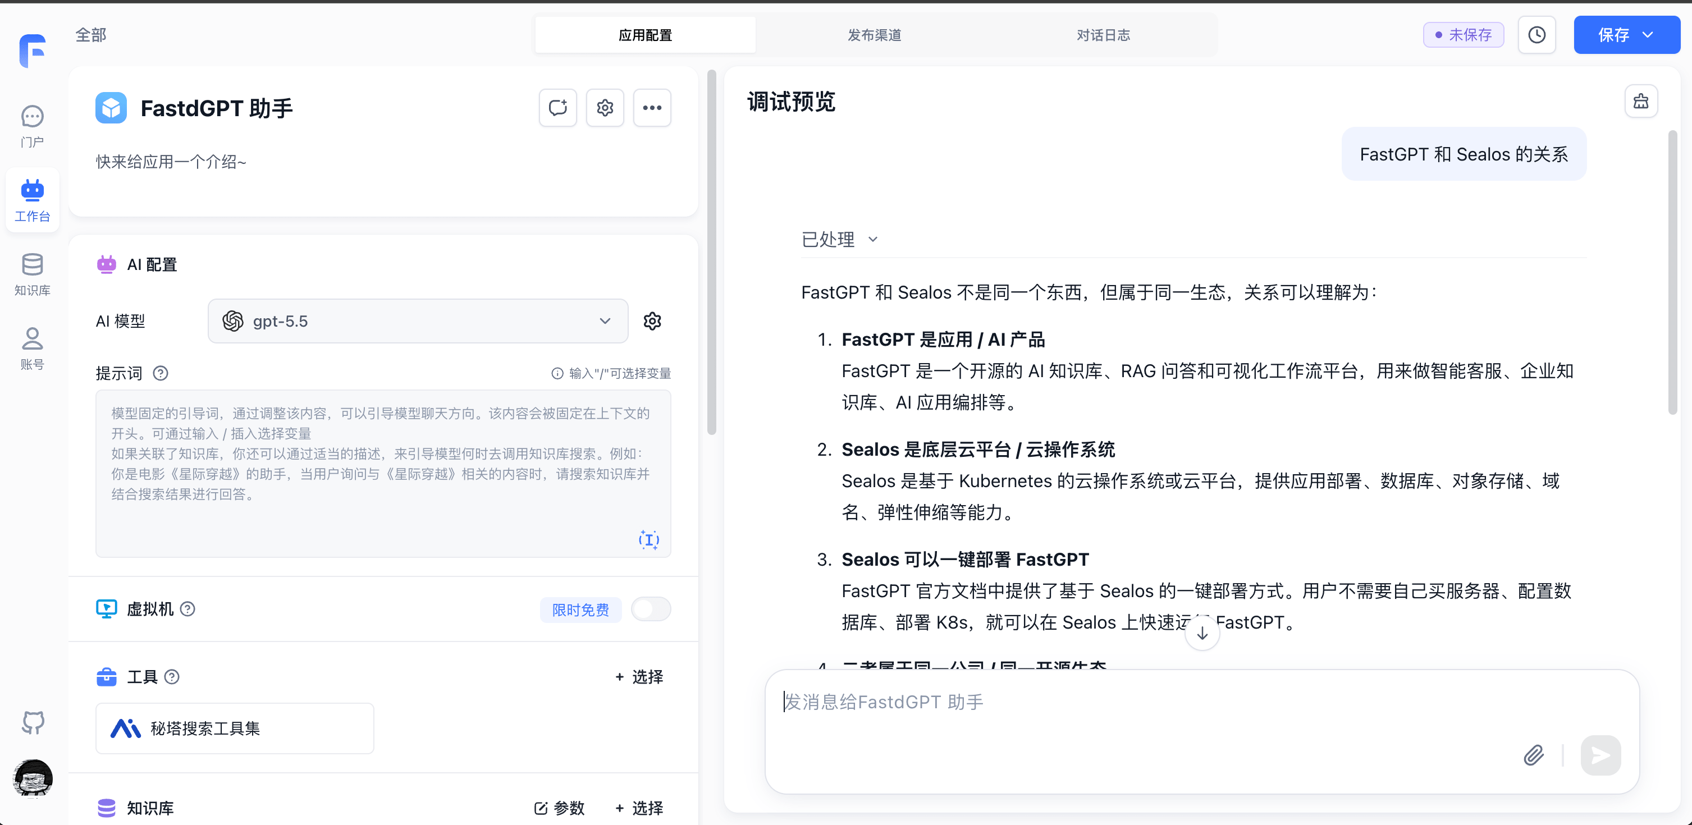Open the gpt-5.5 model dropdown

418,321
